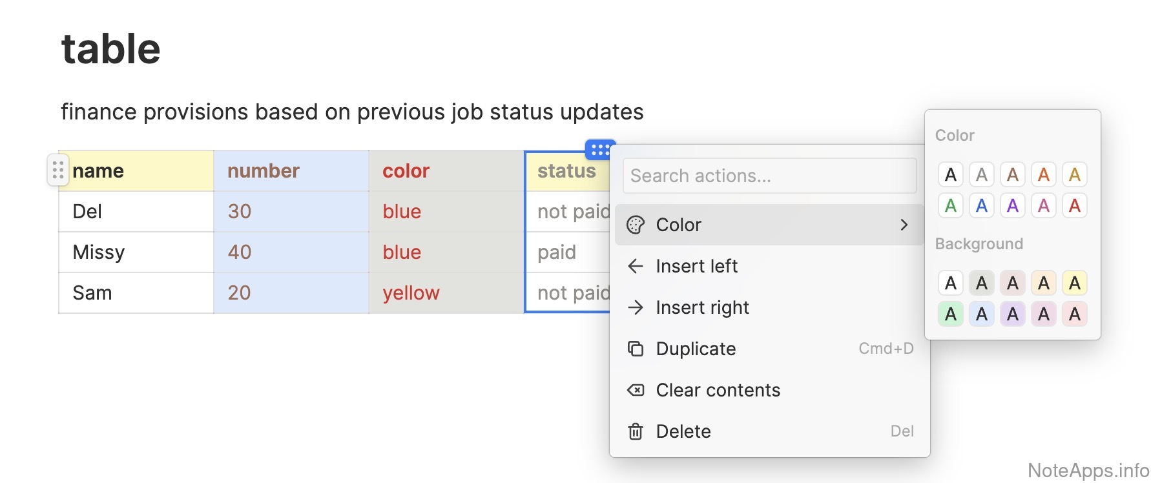The height and width of the screenshot is (483, 1151).
Task: Apply the purple background swatch
Action: pos(1013,314)
